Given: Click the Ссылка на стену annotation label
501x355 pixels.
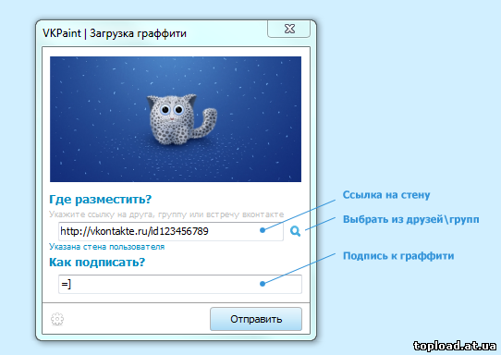Looking at the screenshot, I should tap(386, 195).
